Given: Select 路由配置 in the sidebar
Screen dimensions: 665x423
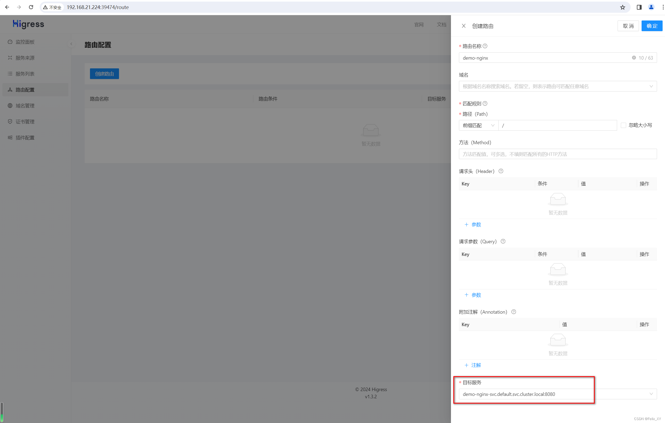Looking at the screenshot, I should [36, 90].
